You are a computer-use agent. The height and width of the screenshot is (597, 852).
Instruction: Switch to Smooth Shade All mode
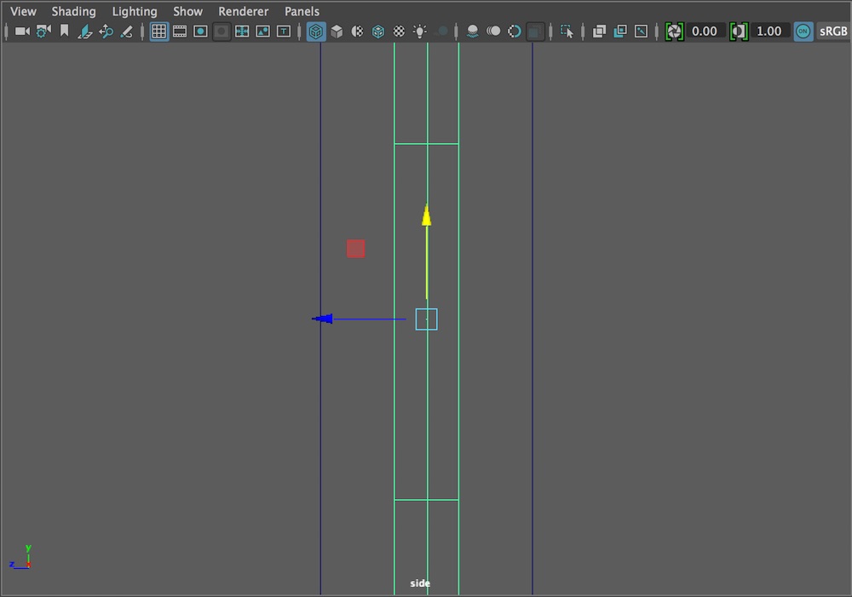pyautogui.click(x=337, y=32)
